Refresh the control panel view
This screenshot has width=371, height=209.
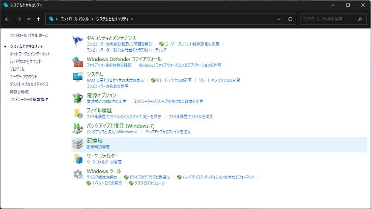click(290, 19)
